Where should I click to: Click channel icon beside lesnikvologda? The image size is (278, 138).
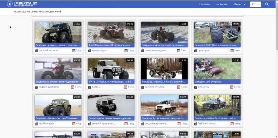coord(36,124)
